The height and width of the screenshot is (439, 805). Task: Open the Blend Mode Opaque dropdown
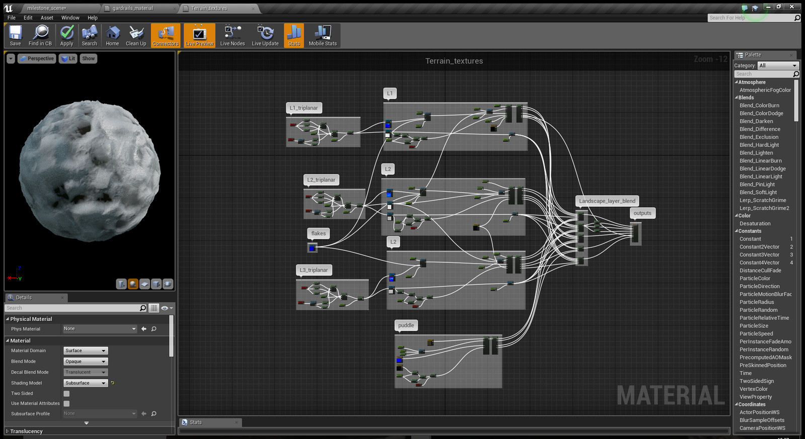[x=86, y=362]
